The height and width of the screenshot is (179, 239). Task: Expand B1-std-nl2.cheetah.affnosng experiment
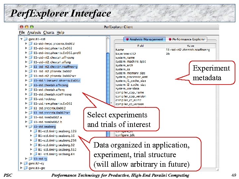click(26, 57)
